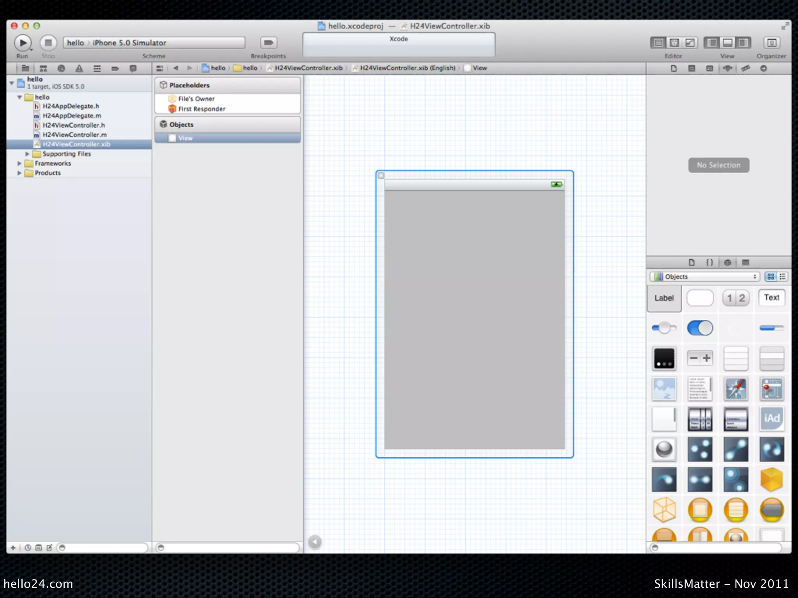Click the Stop button in toolbar
The image size is (798, 598).
coord(48,43)
